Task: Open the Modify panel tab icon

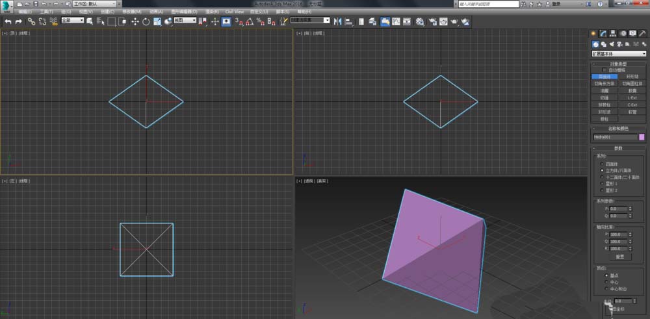Action: [x=603, y=33]
